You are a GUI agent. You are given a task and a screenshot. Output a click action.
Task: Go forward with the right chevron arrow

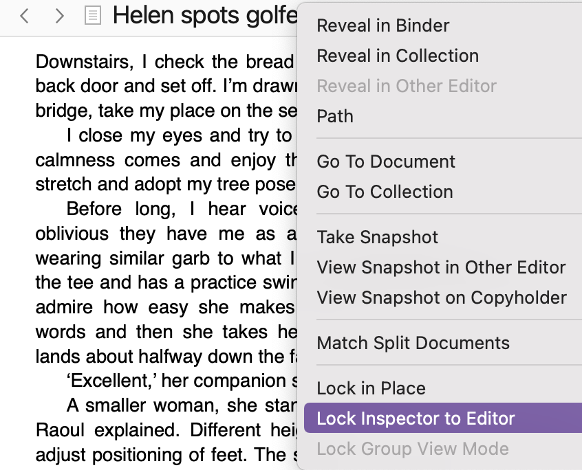point(59,16)
